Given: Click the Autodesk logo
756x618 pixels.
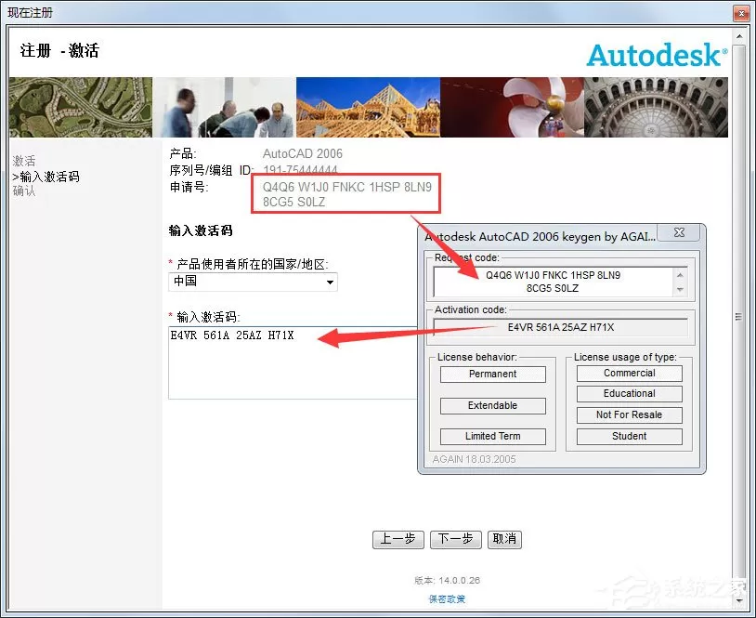Looking at the screenshot, I should tap(657, 55).
